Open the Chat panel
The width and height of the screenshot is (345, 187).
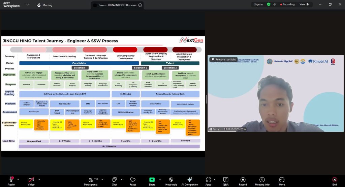[114, 180]
